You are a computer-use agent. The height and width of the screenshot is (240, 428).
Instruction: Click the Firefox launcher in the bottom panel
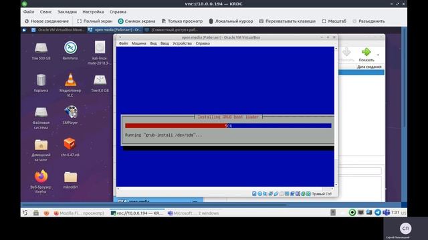pos(46,213)
